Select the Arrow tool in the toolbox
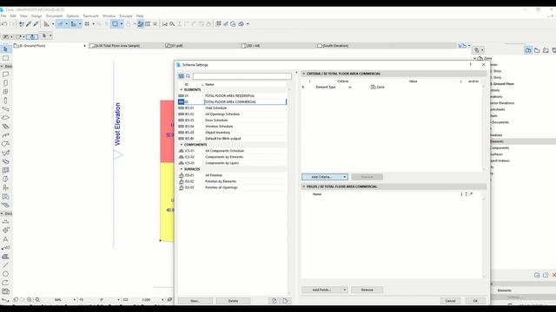The width and height of the screenshot is (556, 312). (x=5, y=49)
